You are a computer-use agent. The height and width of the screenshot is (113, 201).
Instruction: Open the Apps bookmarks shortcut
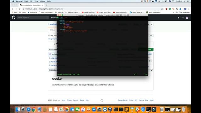(x=14, y=13)
